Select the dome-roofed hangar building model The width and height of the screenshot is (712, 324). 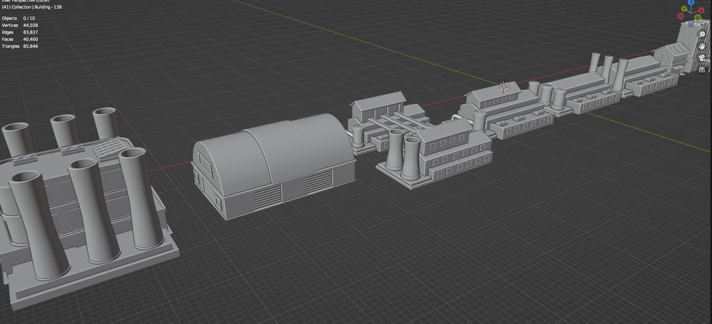click(x=274, y=166)
